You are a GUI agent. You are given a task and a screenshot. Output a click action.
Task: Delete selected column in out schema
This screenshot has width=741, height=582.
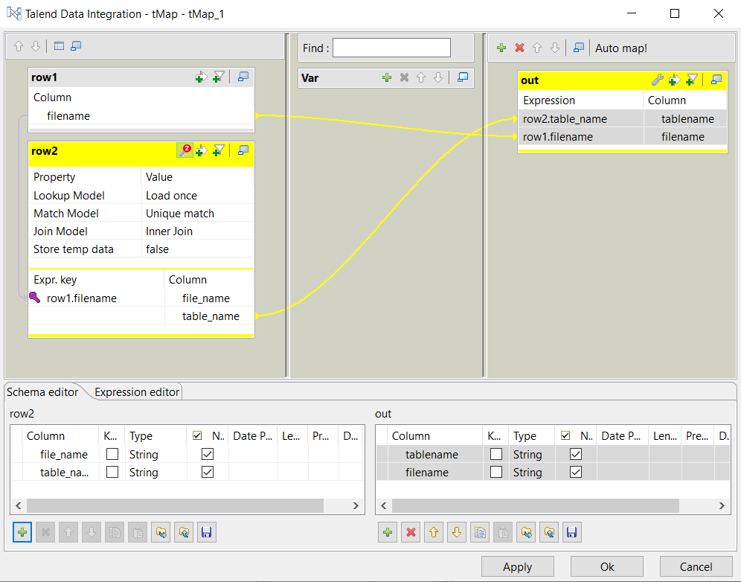coord(410,532)
